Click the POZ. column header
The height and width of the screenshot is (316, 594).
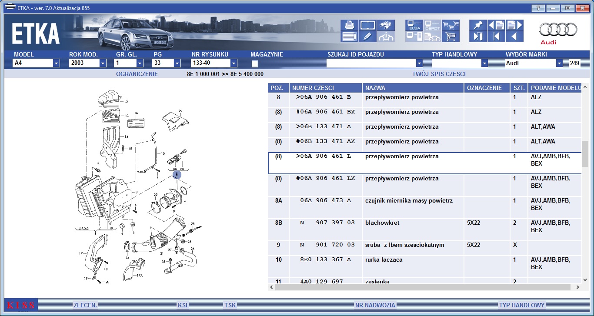coord(278,88)
